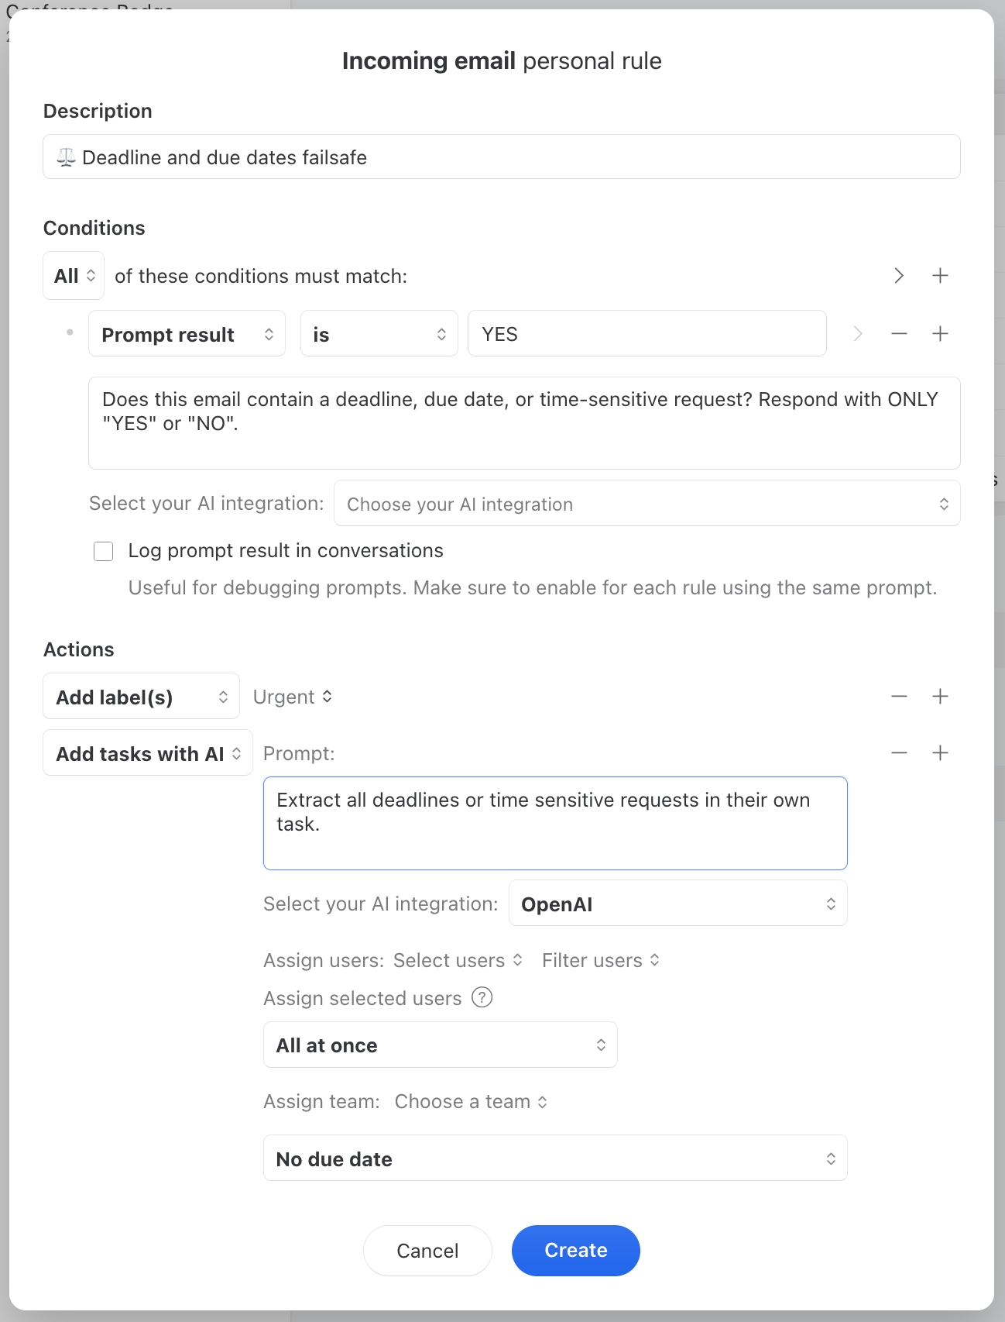Change OpenAI integration for task creation
1005x1322 pixels.
coord(677,903)
